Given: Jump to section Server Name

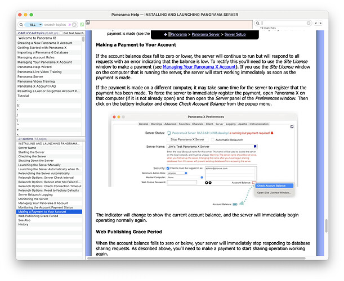Looking at the screenshot, I should (49, 148).
